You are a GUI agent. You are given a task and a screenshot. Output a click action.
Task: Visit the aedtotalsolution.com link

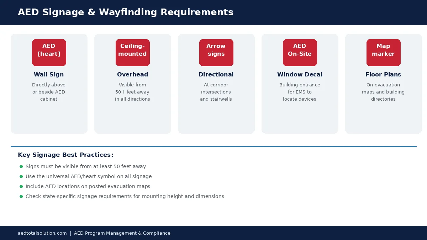click(x=42, y=233)
